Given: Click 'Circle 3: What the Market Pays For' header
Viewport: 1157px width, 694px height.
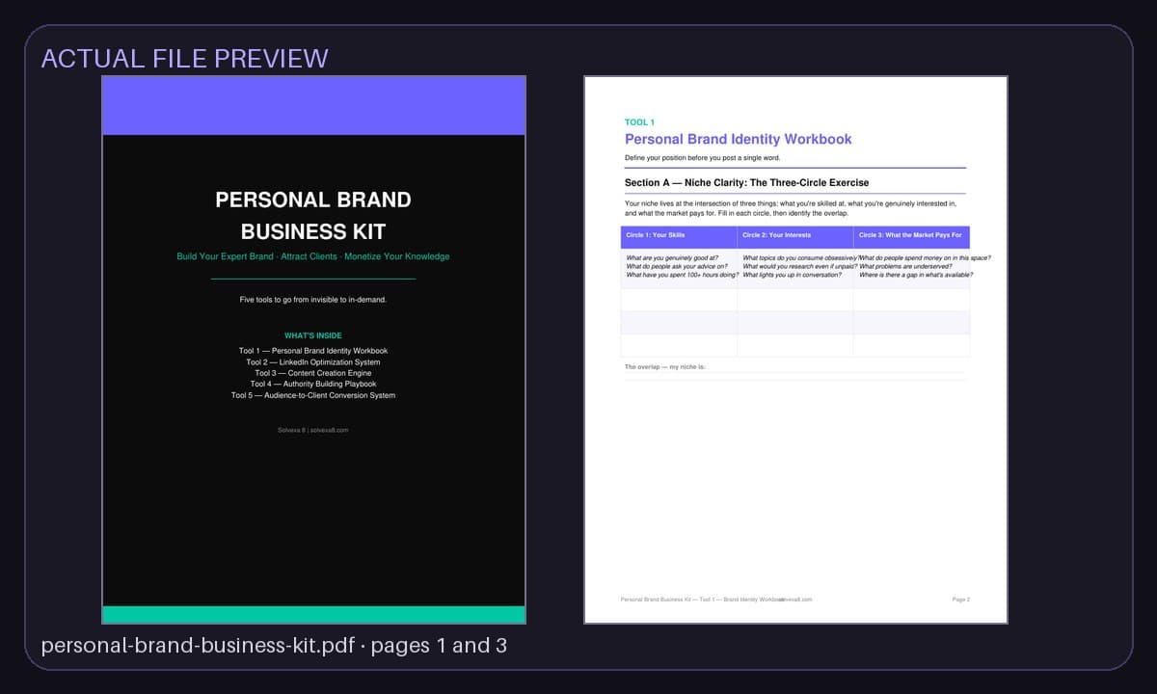Looking at the screenshot, I should [912, 235].
